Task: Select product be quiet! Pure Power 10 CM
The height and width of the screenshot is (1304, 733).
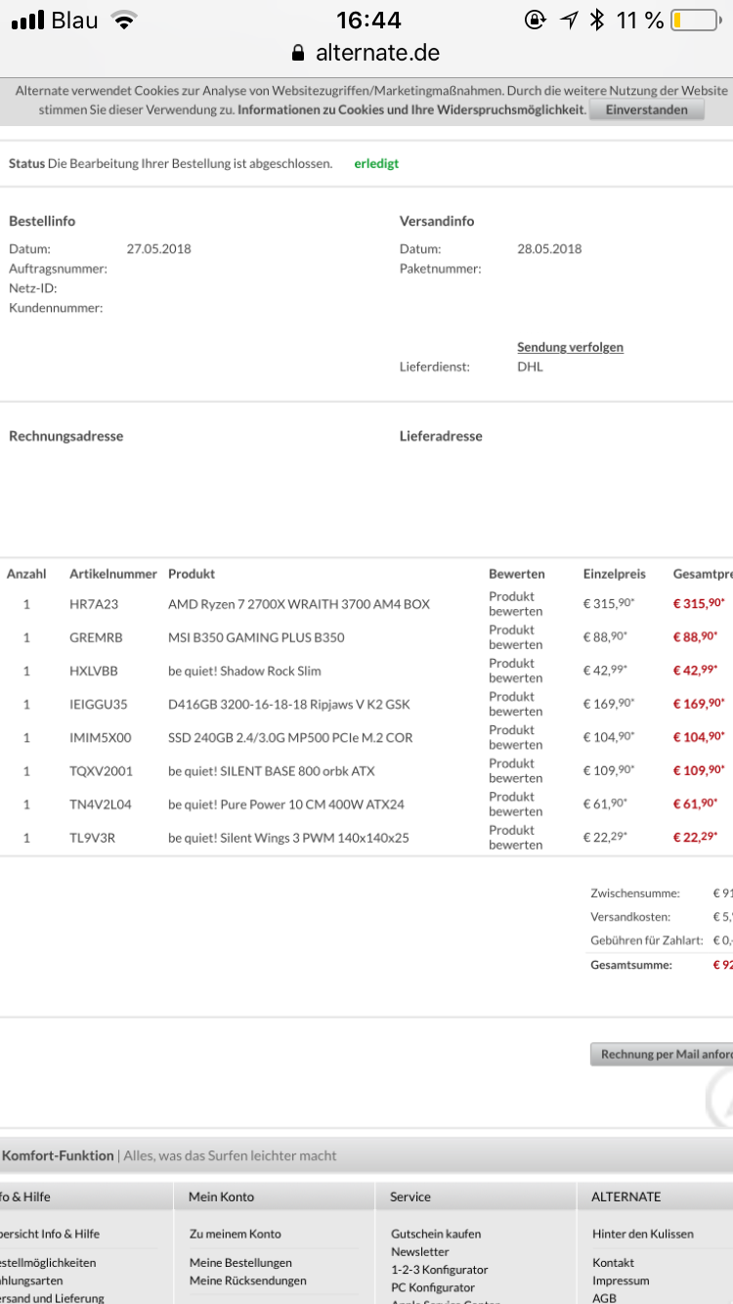Action: pos(286,804)
